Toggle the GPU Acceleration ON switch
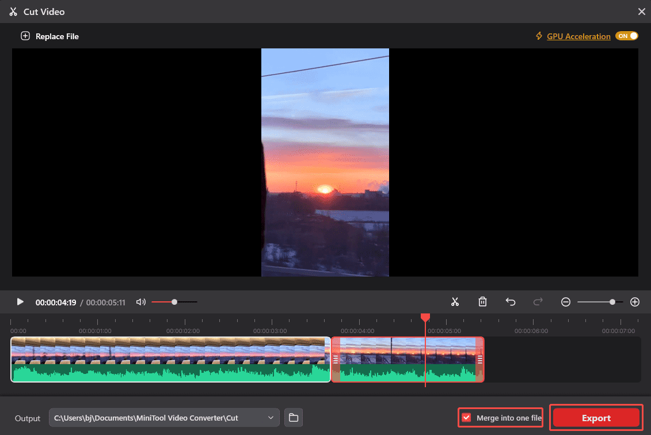Screen dimensions: 651x435 [626, 36]
